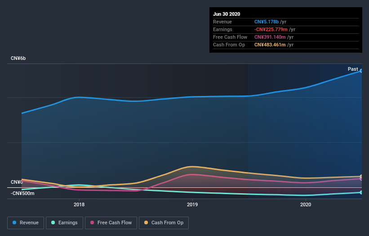
Task: Click the -CN¥500m axis label
Action: [x=22, y=193]
